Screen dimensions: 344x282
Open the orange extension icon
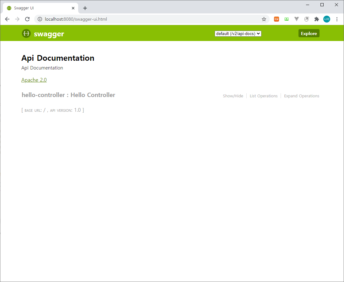pos(277,19)
